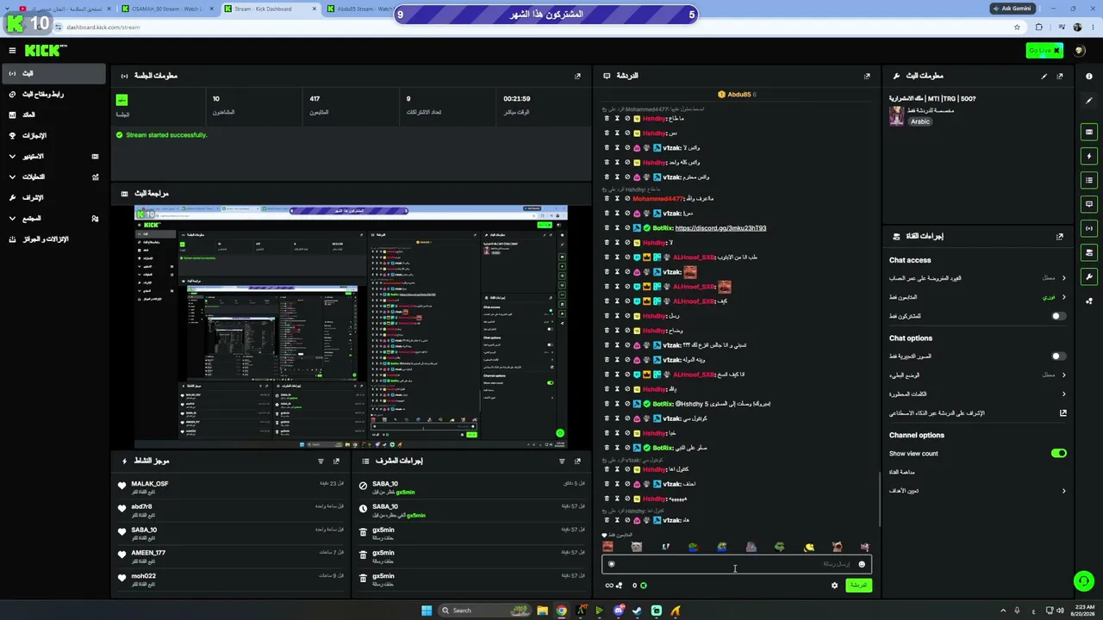Image resolution: width=1103 pixels, height=620 pixels.
Task: Filter the activity feed panel
Action: pos(321,462)
